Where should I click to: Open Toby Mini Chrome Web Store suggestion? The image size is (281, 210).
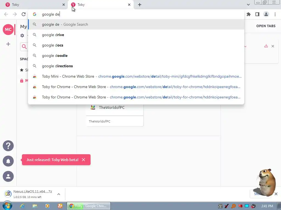pyautogui.click(x=136, y=76)
